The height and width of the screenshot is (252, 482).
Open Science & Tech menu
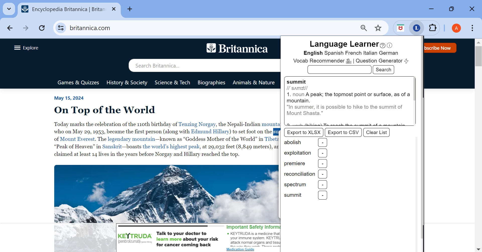[x=172, y=82]
